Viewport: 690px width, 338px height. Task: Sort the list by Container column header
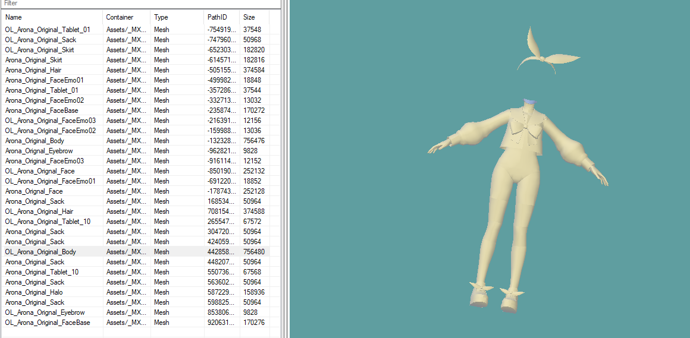coord(127,17)
